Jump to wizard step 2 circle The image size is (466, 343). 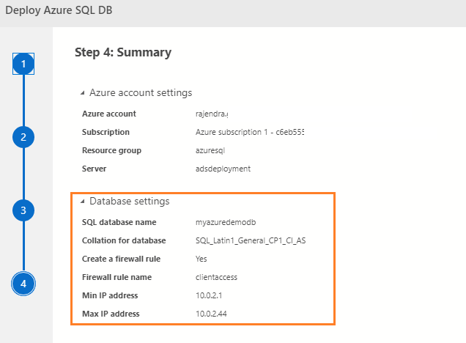23,137
